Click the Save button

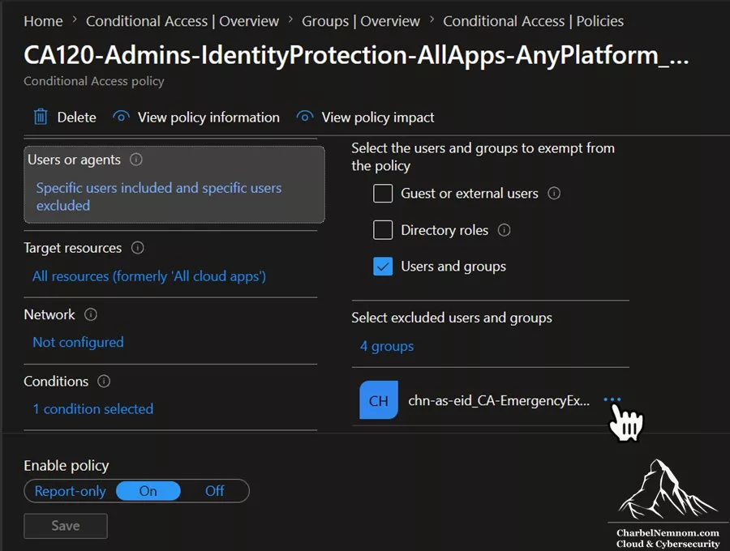[66, 526]
